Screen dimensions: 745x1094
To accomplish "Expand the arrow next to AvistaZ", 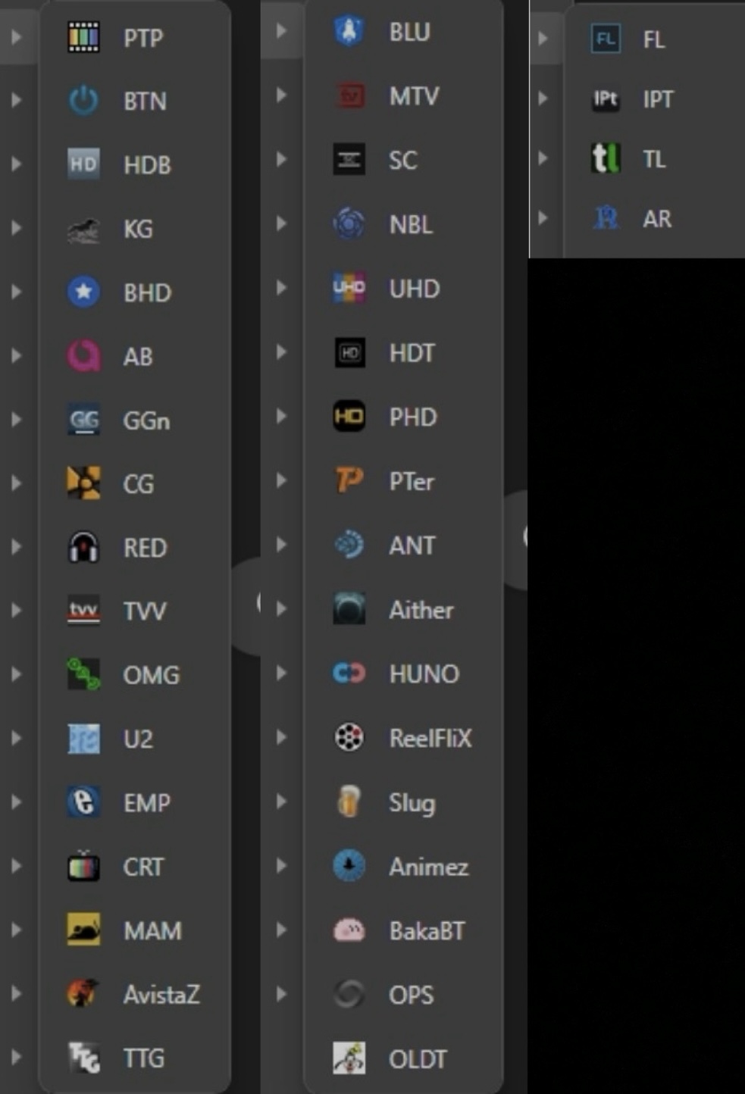I will coord(17,993).
